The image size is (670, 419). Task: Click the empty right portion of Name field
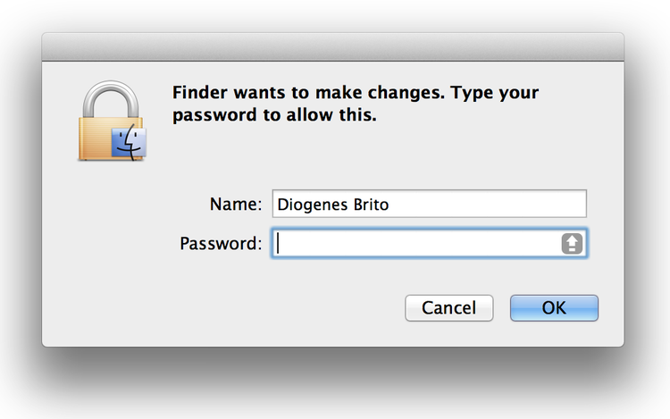pos(487,204)
